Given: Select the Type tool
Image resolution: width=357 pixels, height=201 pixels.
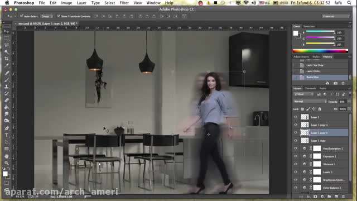Looking at the screenshot, I should [x=7, y=135].
